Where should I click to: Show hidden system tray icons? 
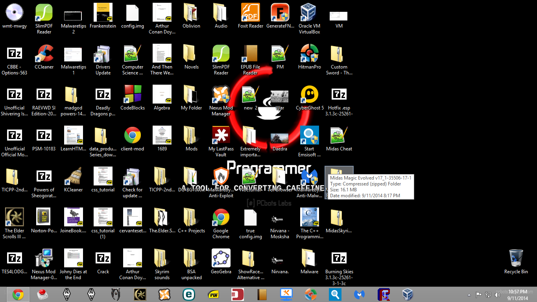coord(469,295)
